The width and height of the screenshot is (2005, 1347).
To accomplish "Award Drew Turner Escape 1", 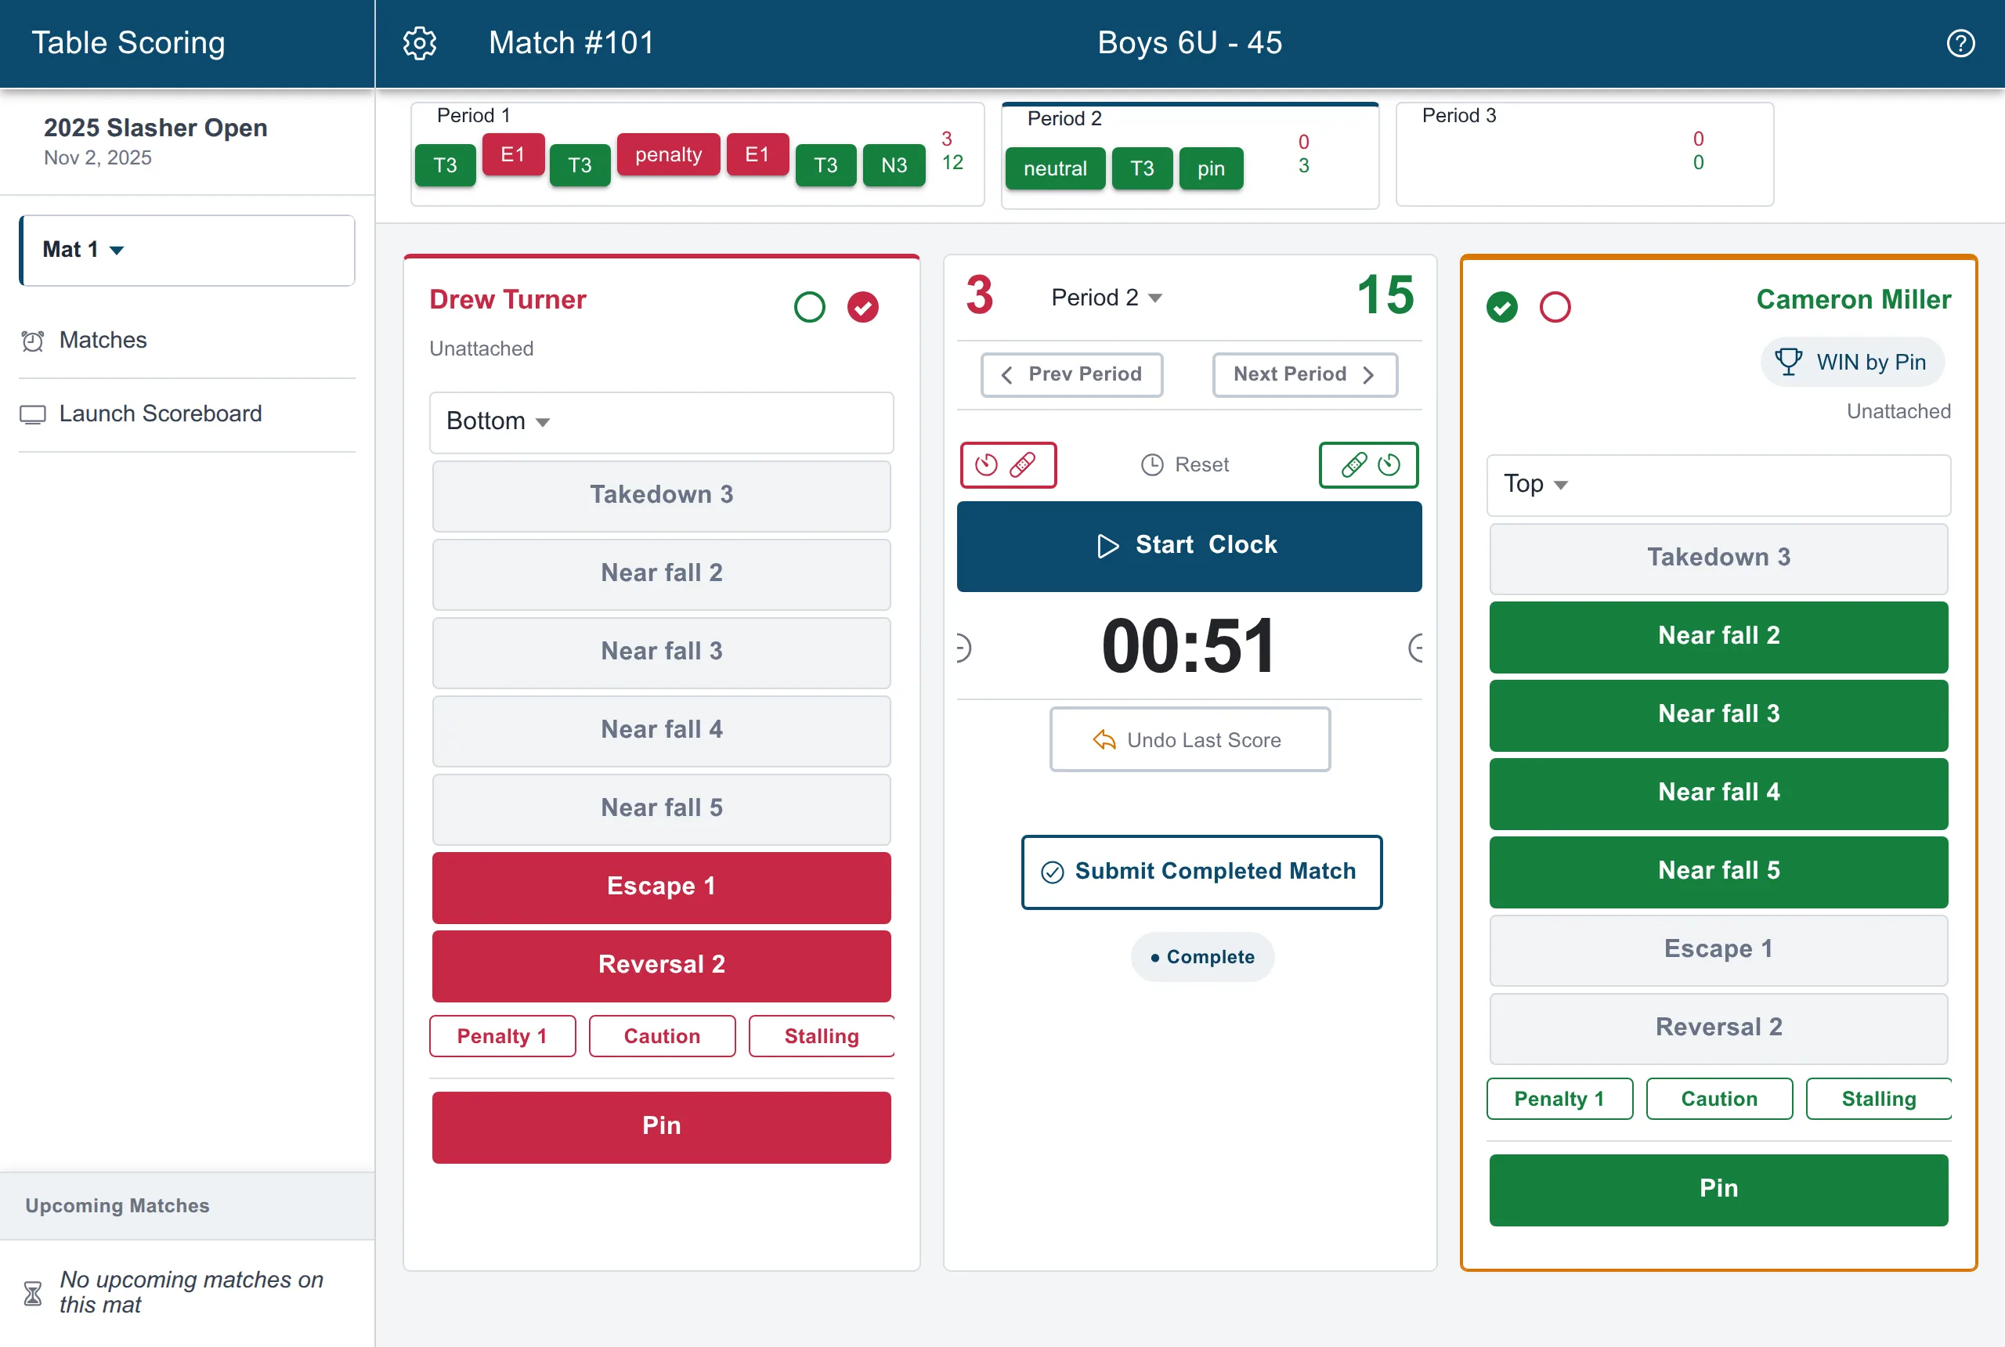I will [662, 887].
